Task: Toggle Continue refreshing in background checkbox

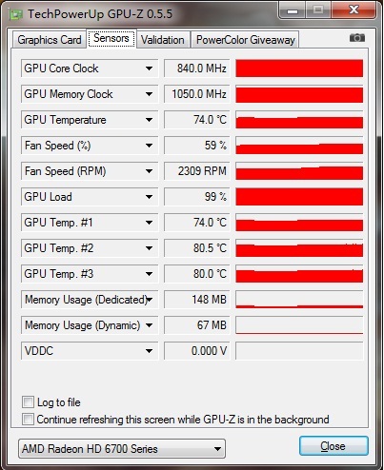Action: (x=28, y=420)
